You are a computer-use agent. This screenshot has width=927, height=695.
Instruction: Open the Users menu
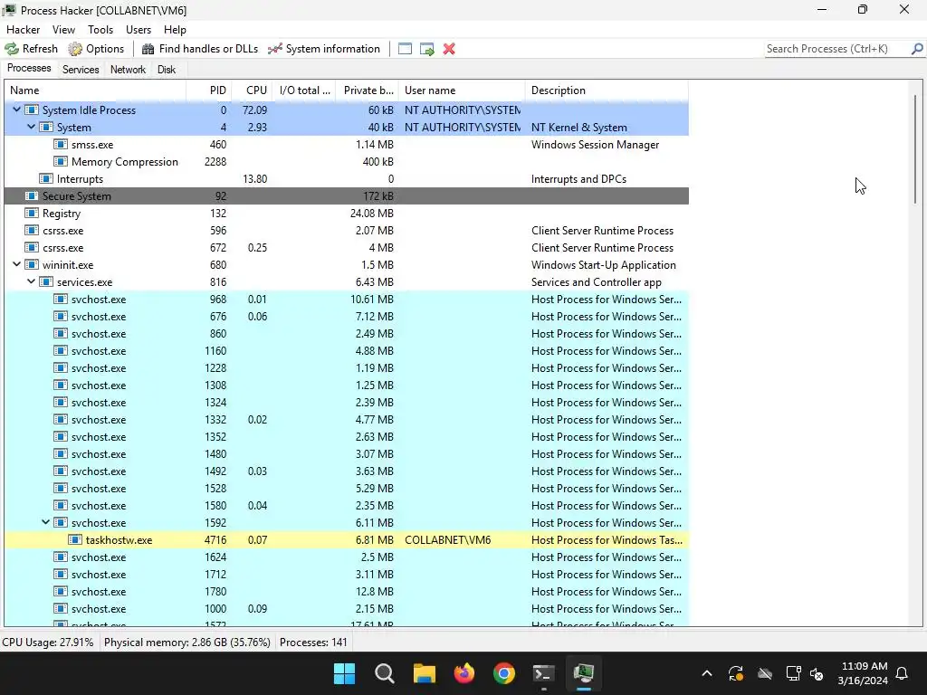point(139,30)
